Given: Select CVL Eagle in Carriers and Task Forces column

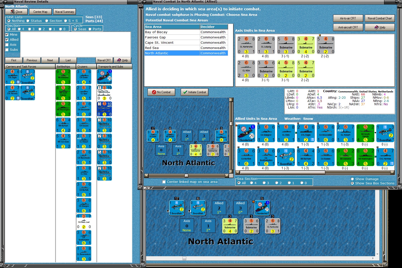Looking at the screenshot, I should 13,77.
